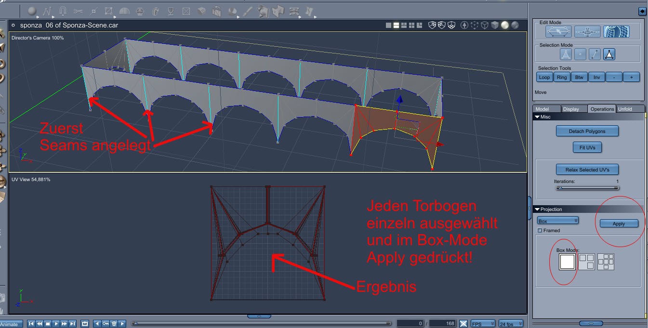648x328 pixels.
Task: Select the half-dome primitive tool
Action: coord(124,11)
